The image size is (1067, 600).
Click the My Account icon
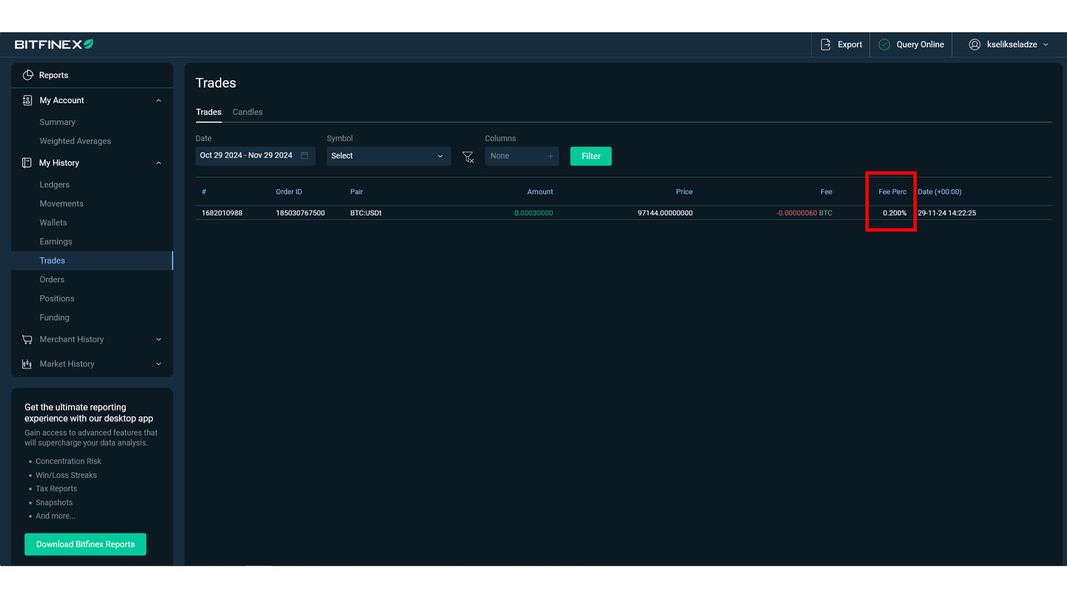(x=27, y=100)
